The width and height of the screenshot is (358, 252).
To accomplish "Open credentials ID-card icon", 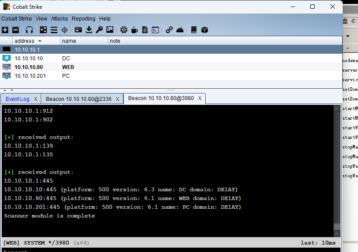I will 78,30.
